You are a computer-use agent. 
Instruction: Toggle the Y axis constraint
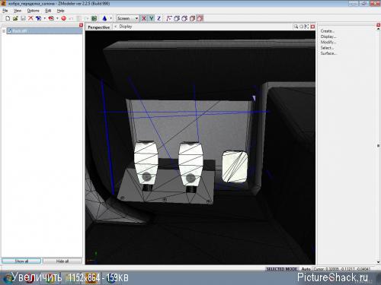[x=152, y=18]
